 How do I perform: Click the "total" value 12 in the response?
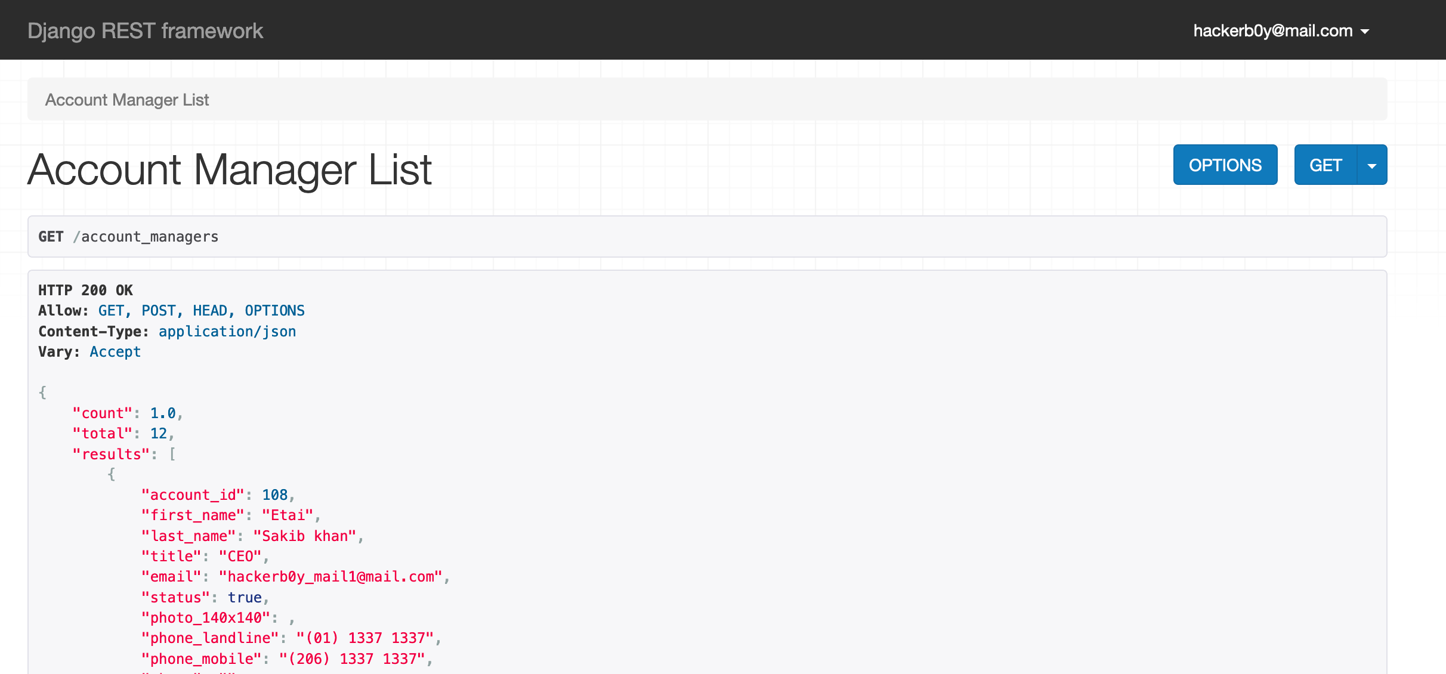coord(159,434)
